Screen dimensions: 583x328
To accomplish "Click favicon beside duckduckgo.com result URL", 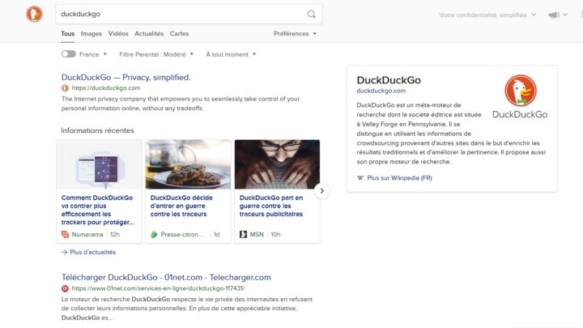I will click(x=65, y=88).
